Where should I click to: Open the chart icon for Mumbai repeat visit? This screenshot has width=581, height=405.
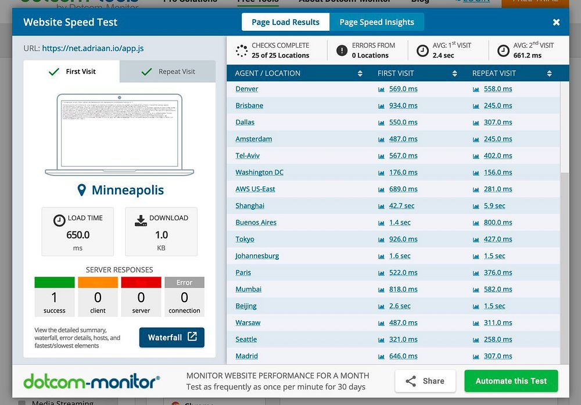tap(476, 289)
